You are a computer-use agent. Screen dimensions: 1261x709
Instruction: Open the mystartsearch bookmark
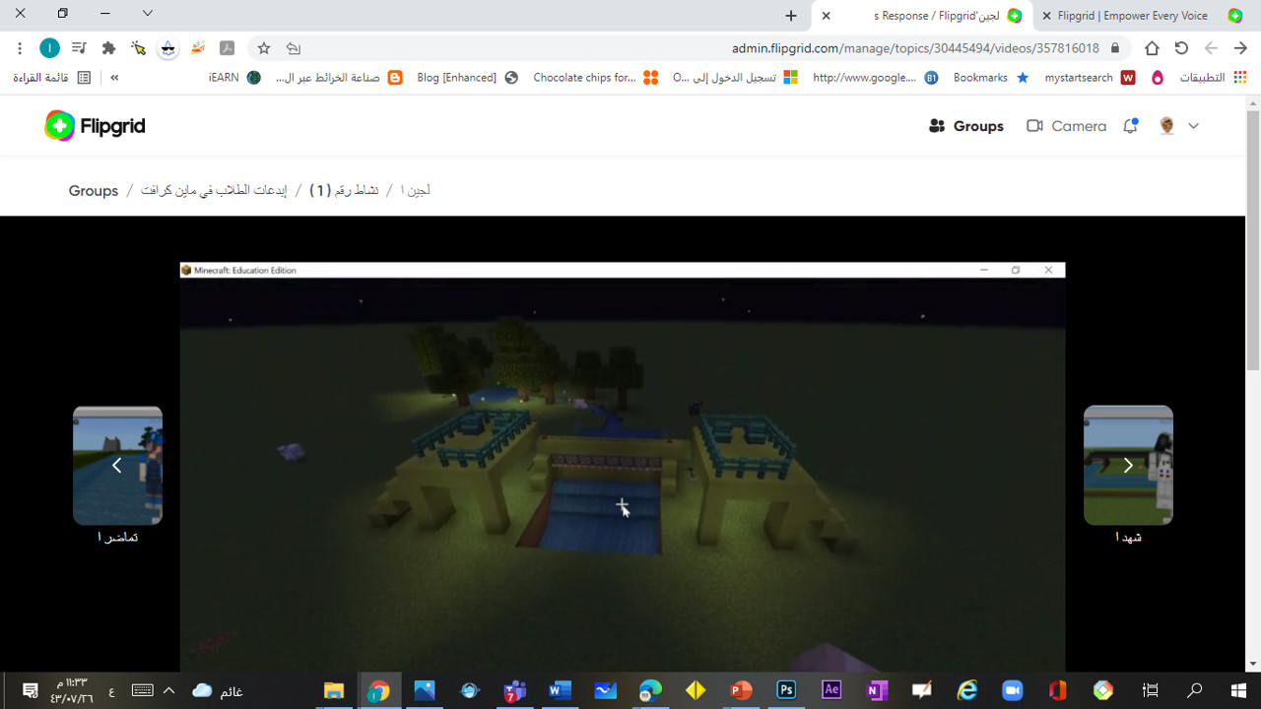click(x=1090, y=78)
